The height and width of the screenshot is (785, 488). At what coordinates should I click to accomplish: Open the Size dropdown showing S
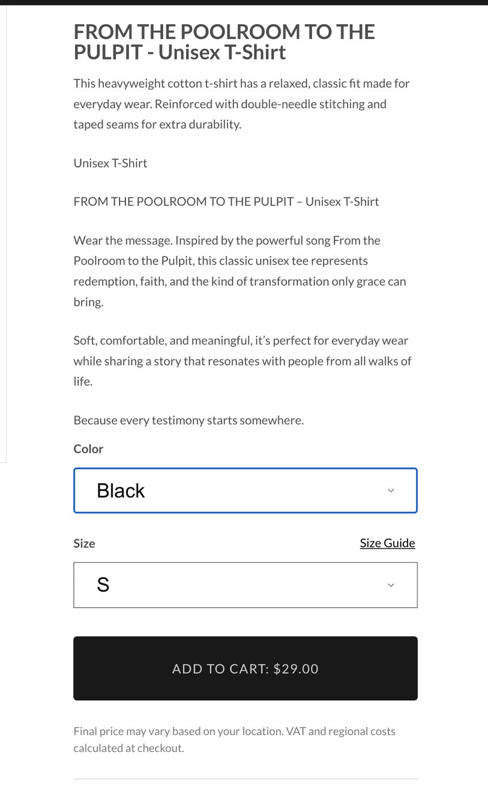245,585
